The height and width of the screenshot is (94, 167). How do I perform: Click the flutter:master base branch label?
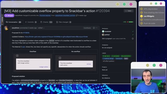(45, 16)
